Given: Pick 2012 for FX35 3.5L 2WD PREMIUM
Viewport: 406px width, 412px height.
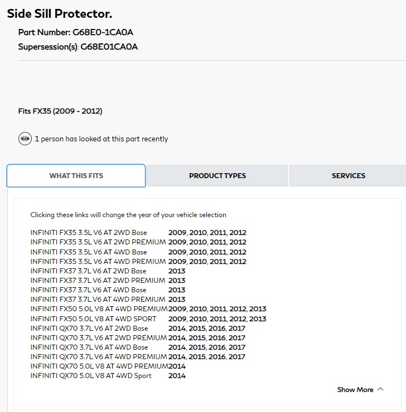Looking at the screenshot, I should pyautogui.click(x=238, y=242).
